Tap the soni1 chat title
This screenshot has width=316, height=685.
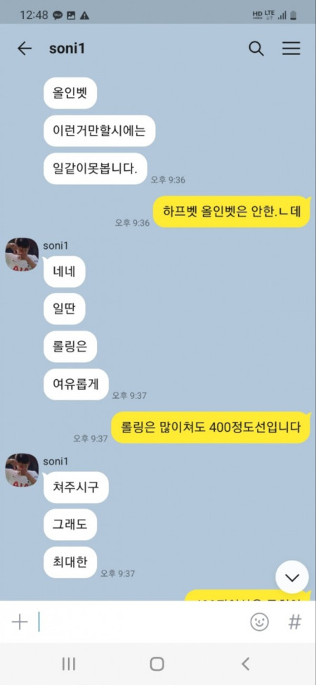[x=67, y=49]
